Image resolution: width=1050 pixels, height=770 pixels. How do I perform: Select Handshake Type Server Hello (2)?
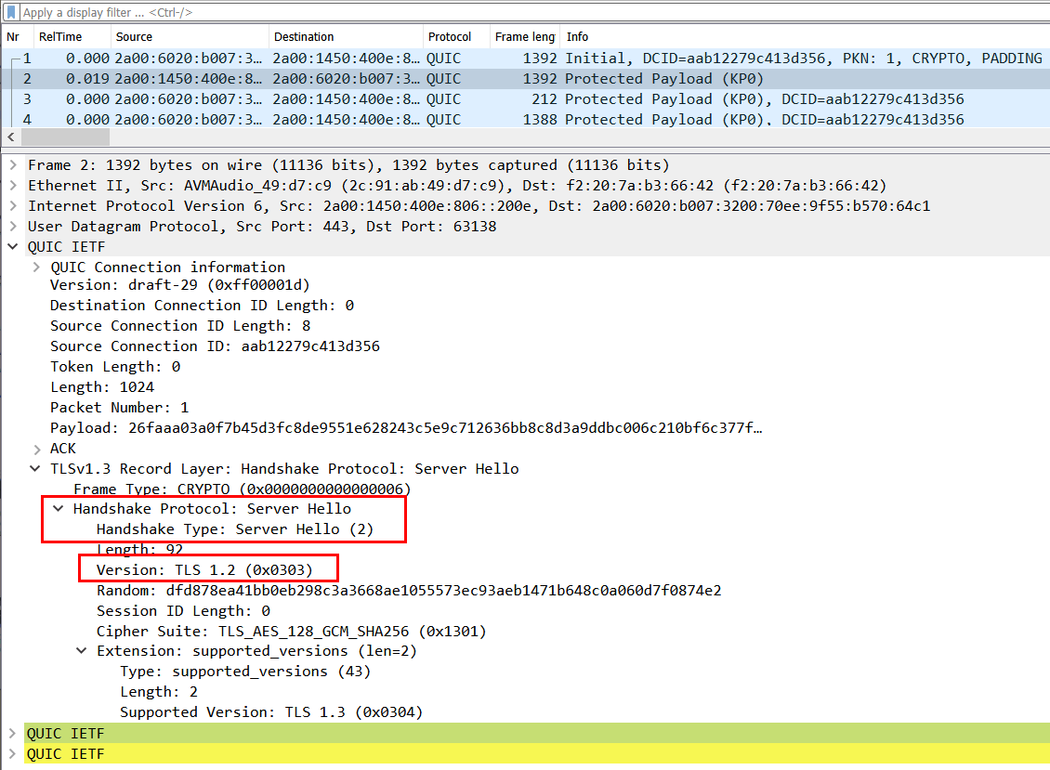tap(235, 529)
